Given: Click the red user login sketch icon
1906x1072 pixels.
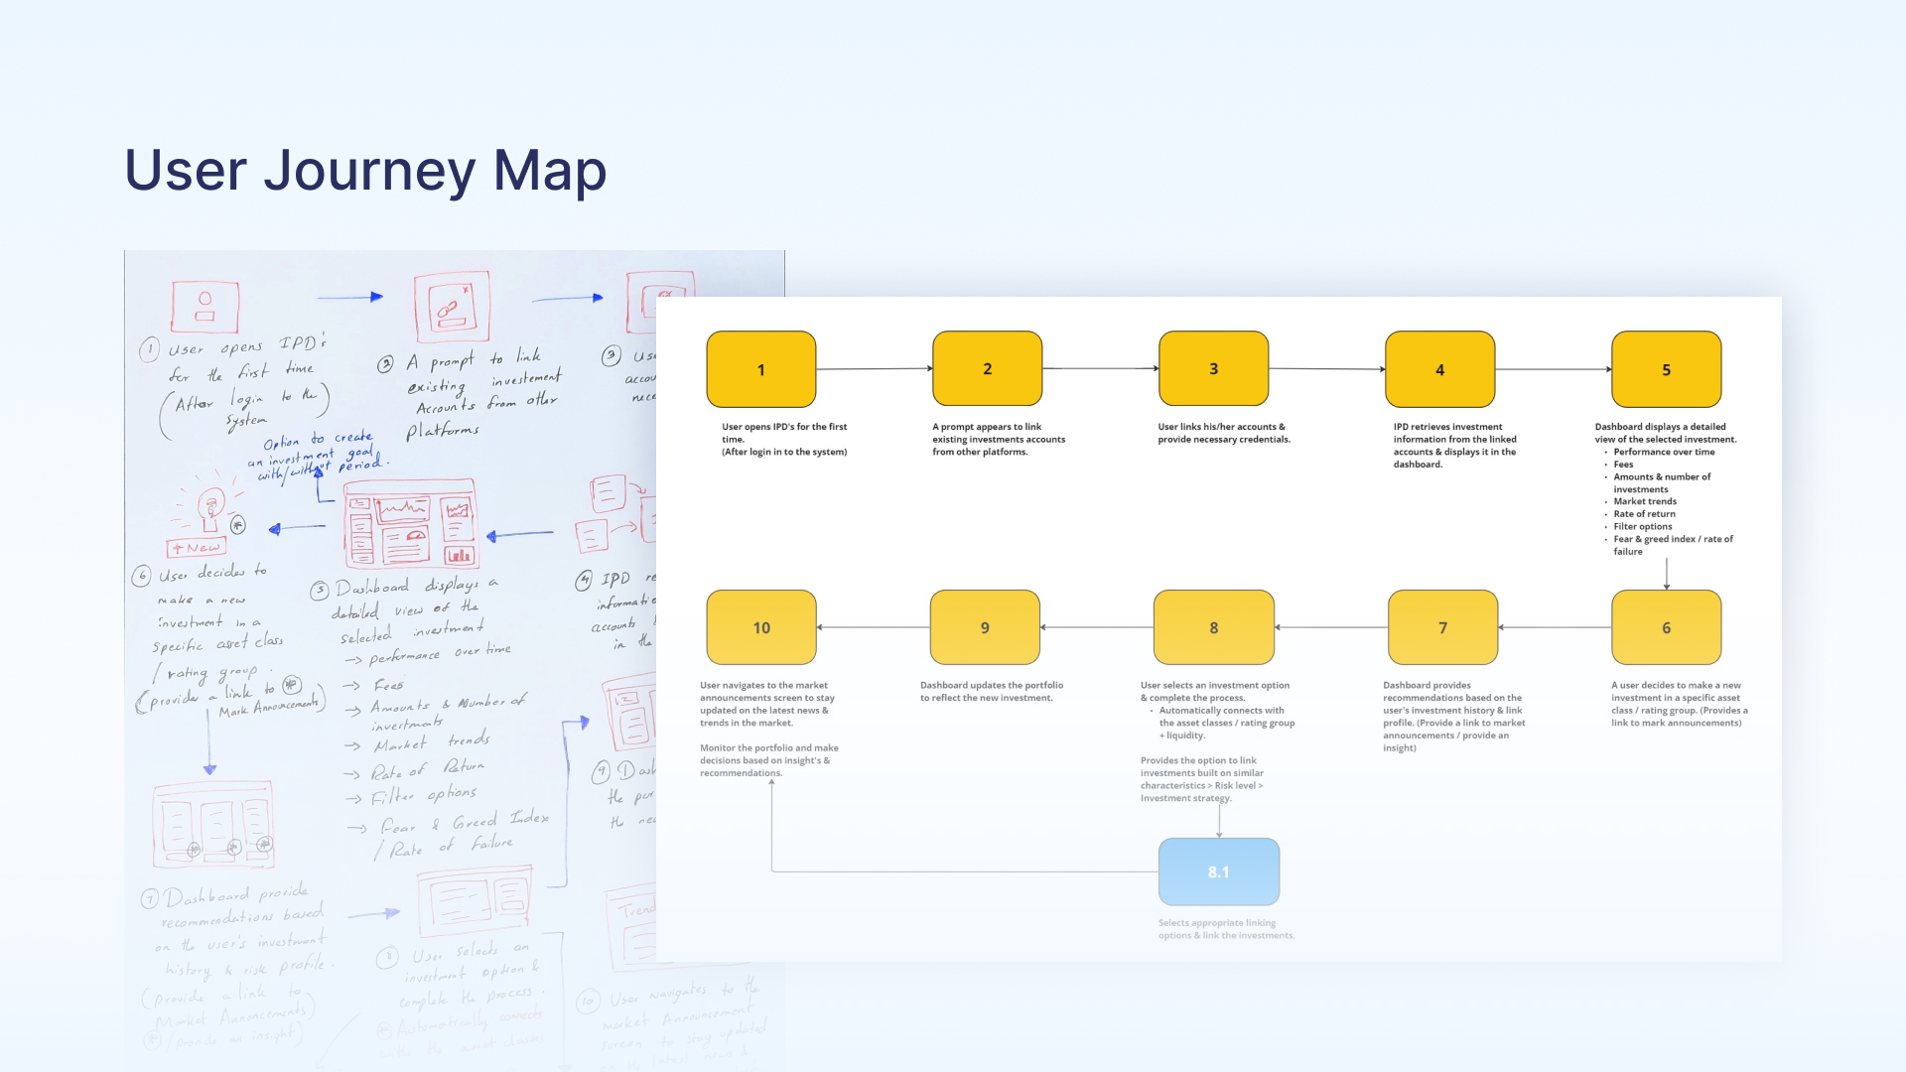Looking at the screenshot, I should pyautogui.click(x=204, y=307).
